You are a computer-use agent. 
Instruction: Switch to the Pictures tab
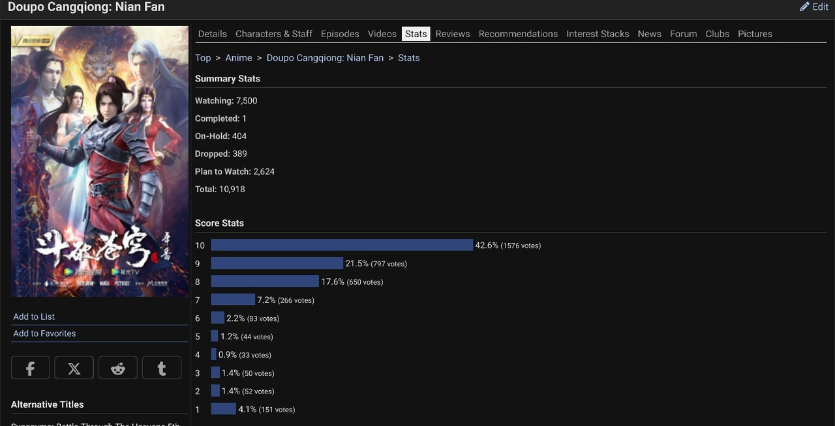click(755, 34)
